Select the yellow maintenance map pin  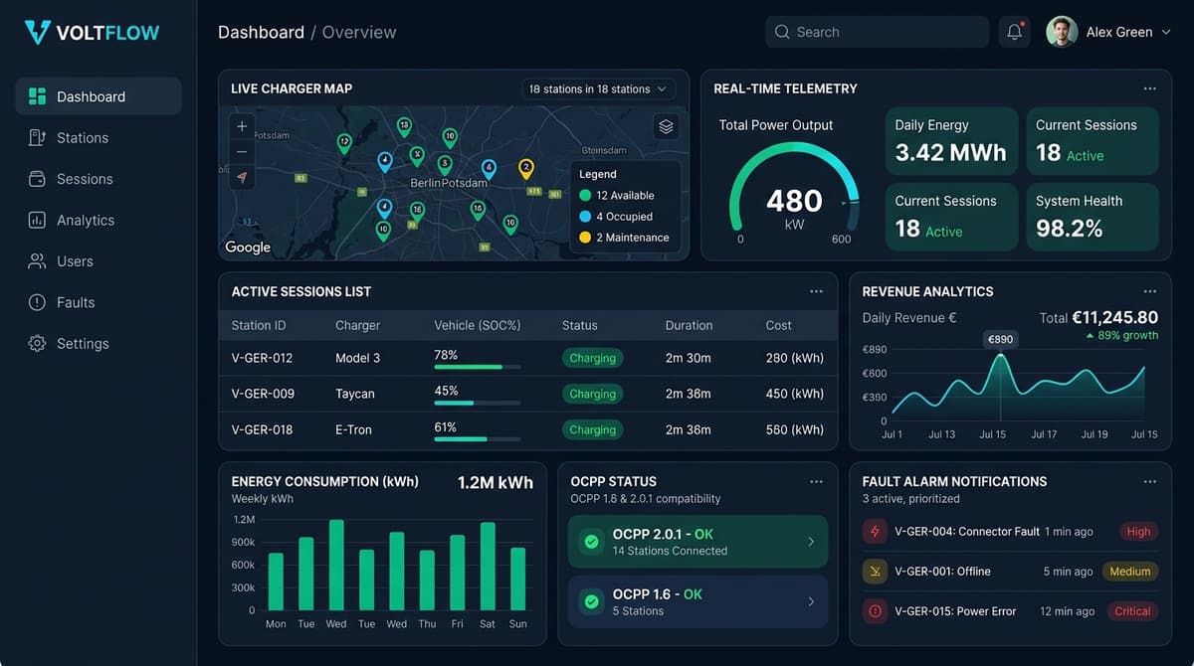click(x=526, y=168)
